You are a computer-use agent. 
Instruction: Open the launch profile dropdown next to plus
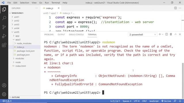pyautogui.click(x=162, y=34)
